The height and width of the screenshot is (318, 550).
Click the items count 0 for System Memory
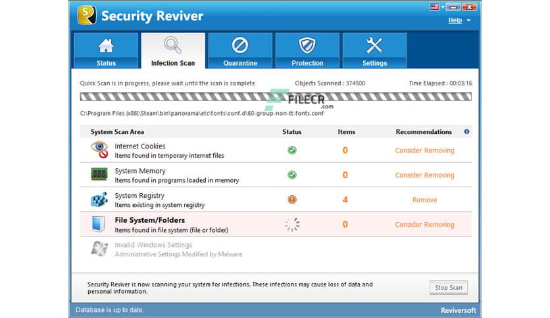click(x=345, y=175)
